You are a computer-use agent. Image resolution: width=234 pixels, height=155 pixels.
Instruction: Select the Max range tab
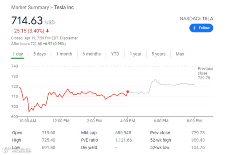[x=180, y=54]
